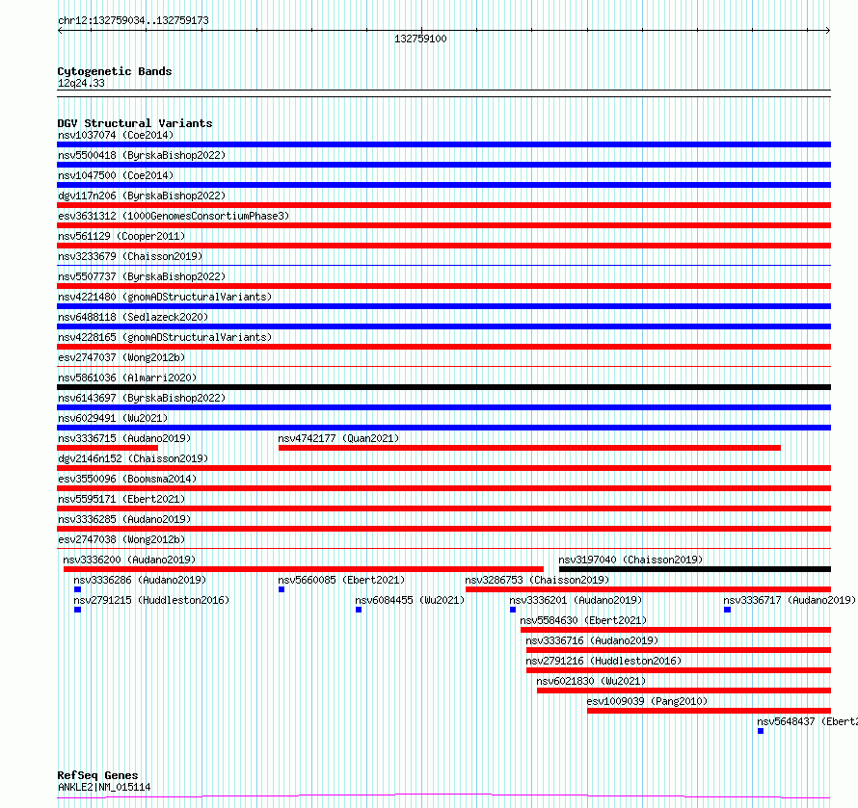This screenshot has width=858, height=808.
Task: Click the blue bar of nsv1037074
Action: (x=443, y=144)
